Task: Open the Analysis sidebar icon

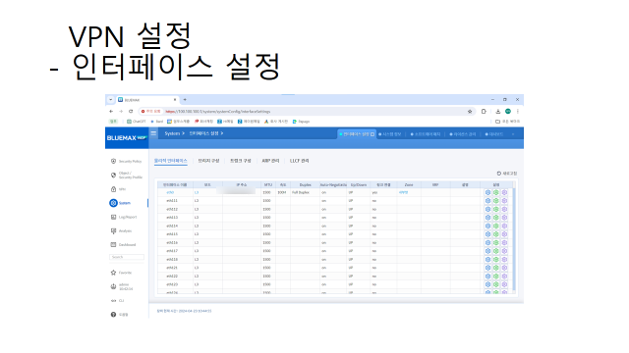Action: [114, 231]
